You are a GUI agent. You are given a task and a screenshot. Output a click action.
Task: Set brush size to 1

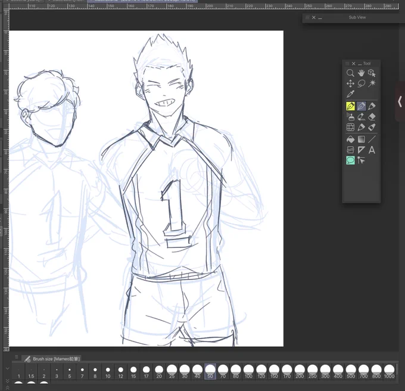(18, 371)
